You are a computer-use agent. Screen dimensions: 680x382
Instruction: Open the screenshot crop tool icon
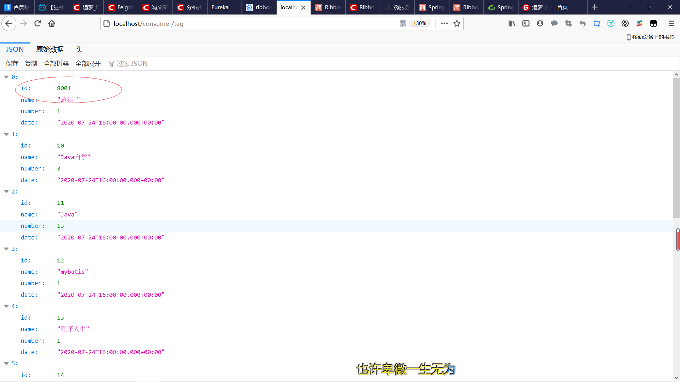(568, 23)
